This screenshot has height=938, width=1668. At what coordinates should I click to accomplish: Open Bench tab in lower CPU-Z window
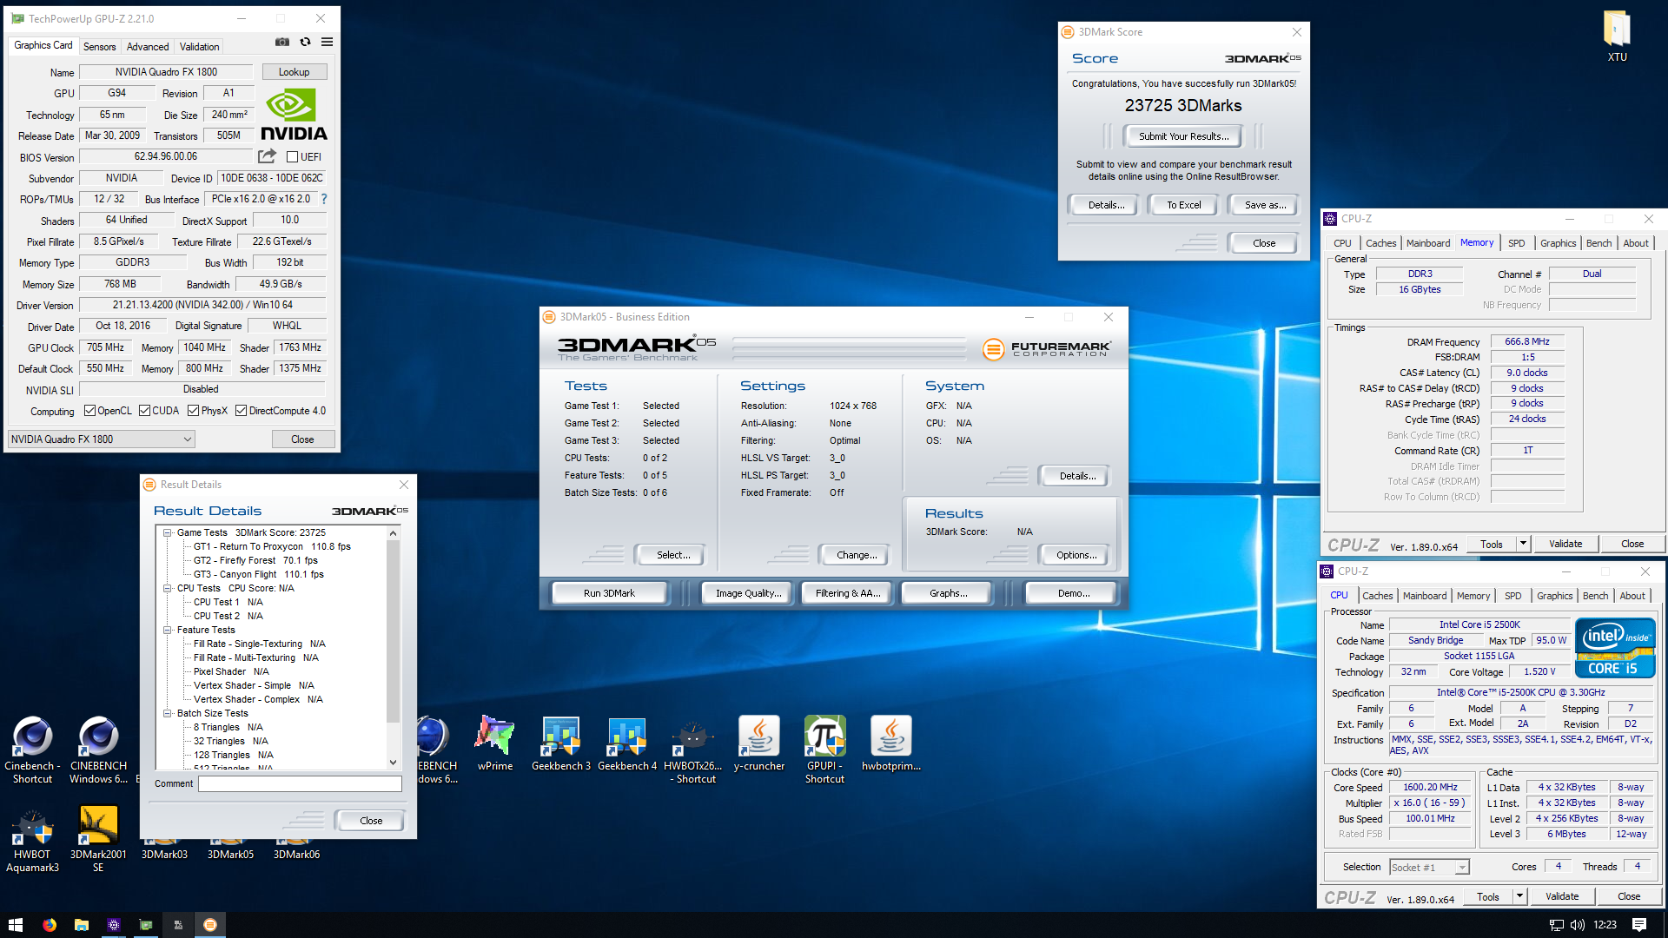[x=1595, y=596]
